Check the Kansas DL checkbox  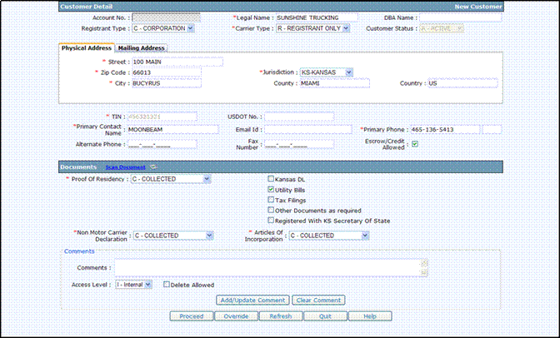271,179
